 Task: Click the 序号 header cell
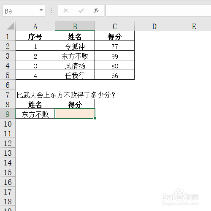(x=35, y=36)
